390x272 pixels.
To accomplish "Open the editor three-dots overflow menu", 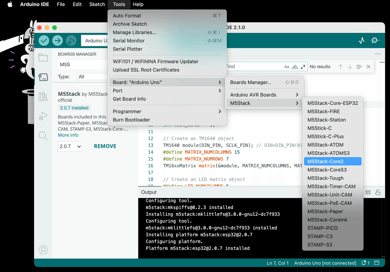I will [x=378, y=54].
